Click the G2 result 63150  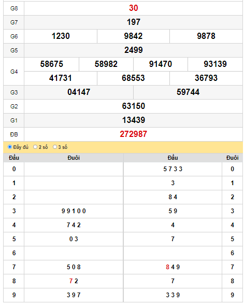pos(133,106)
